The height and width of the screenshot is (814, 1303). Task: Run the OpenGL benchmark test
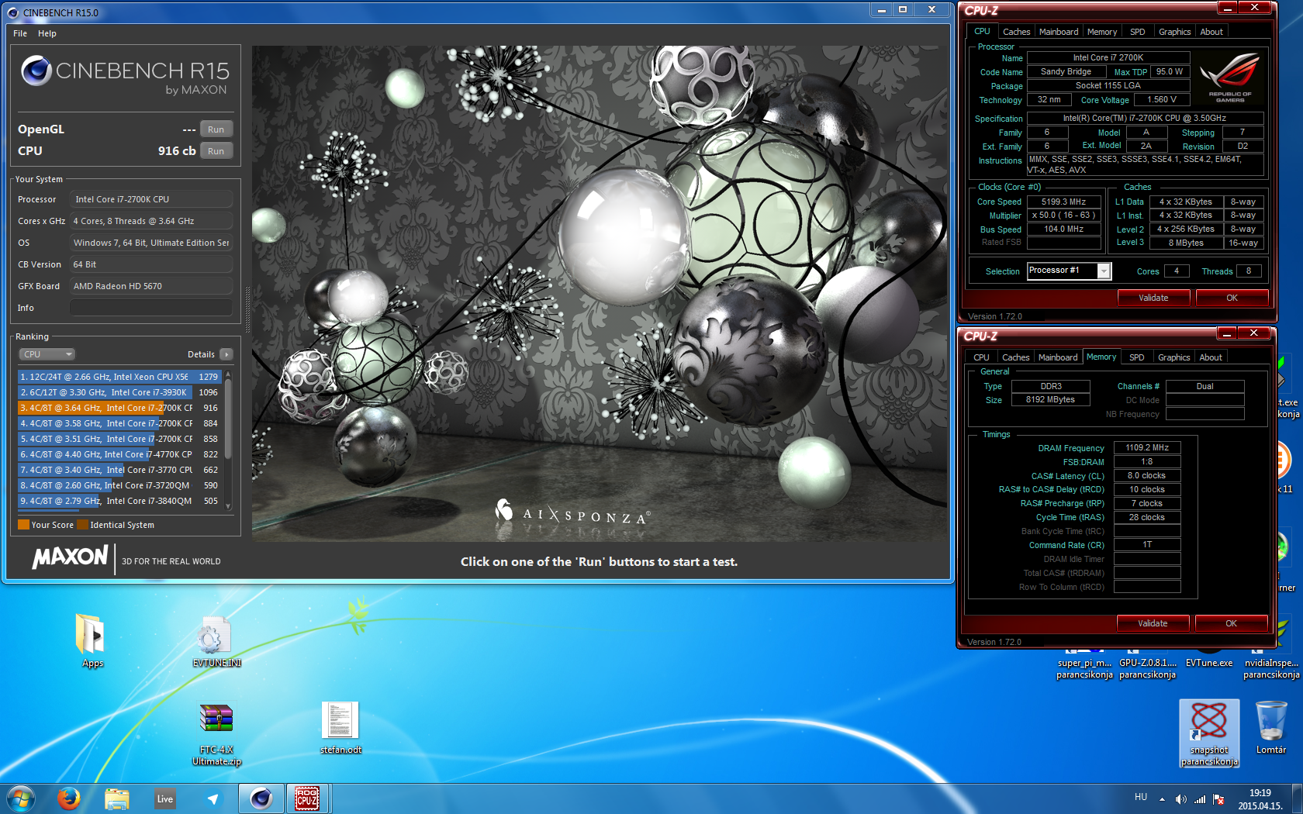pyautogui.click(x=216, y=129)
